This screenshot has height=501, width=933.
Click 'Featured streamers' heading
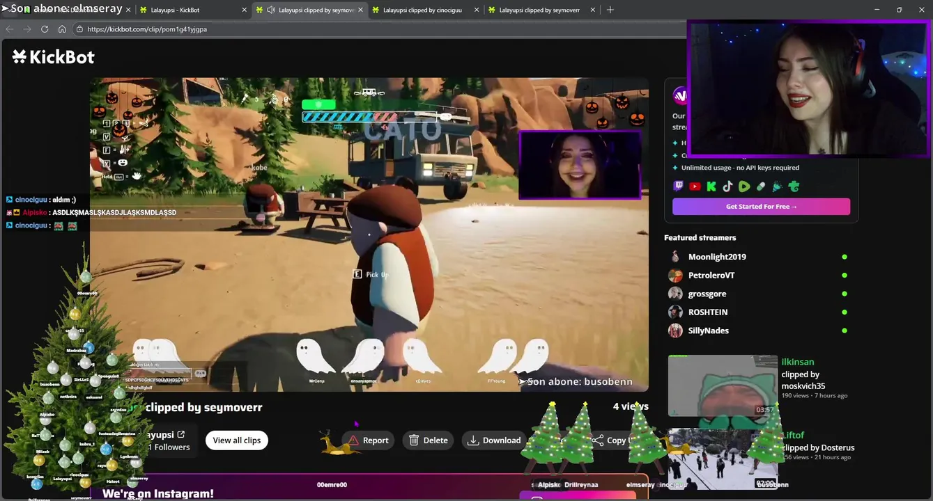pyautogui.click(x=700, y=237)
